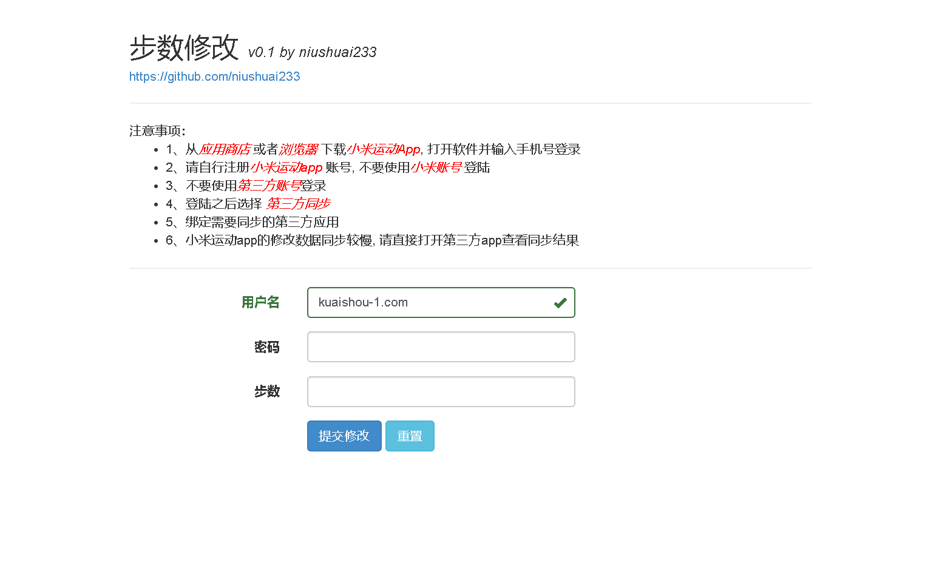Click red text 小米账号 in note 2
Image resolution: width=942 pixels, height=571 pixels.
pos(436,167)
